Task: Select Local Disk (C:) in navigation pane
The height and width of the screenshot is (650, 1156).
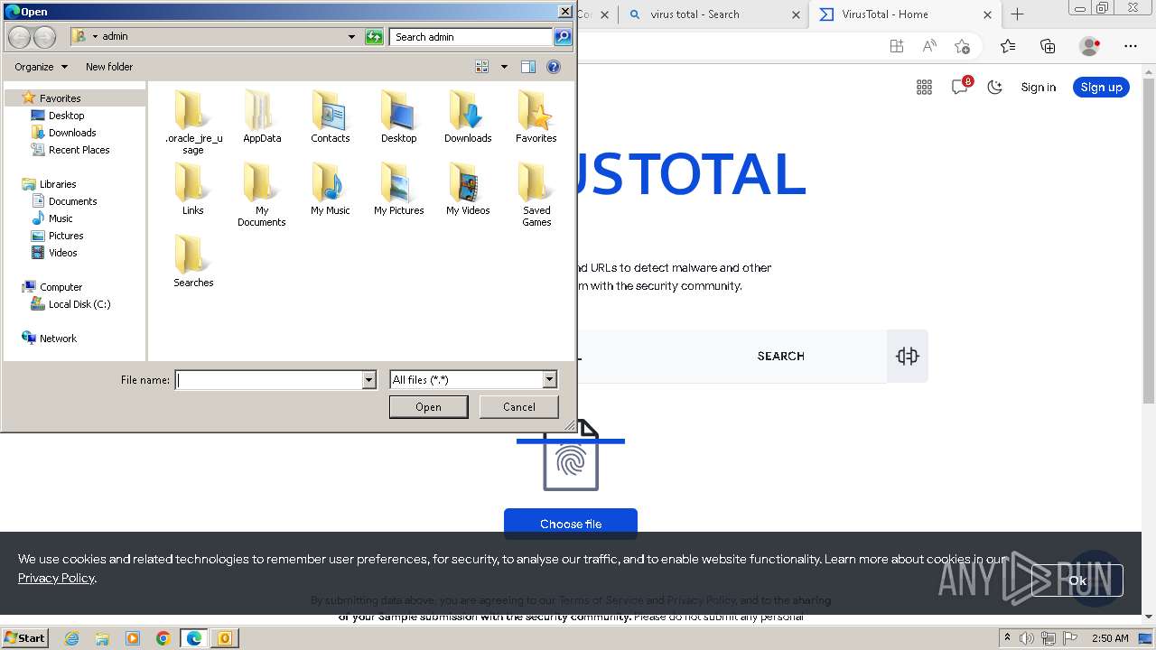Action: coord(79,304)
